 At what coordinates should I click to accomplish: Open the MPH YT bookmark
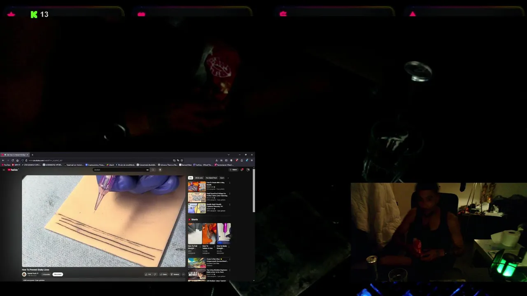click(16, 165)
